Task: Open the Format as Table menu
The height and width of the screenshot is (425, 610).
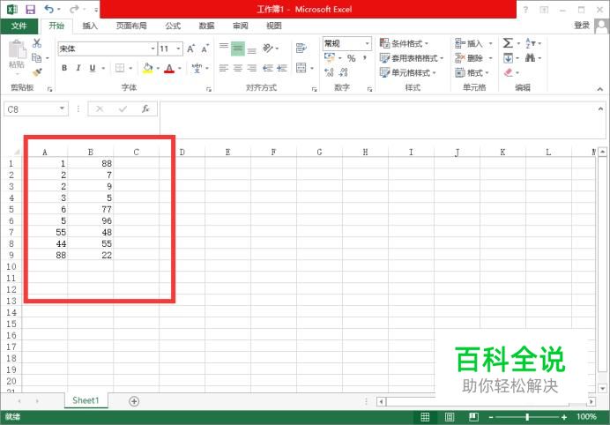Action: (412, 58)
